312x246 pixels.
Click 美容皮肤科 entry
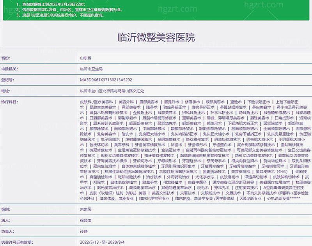241,172
